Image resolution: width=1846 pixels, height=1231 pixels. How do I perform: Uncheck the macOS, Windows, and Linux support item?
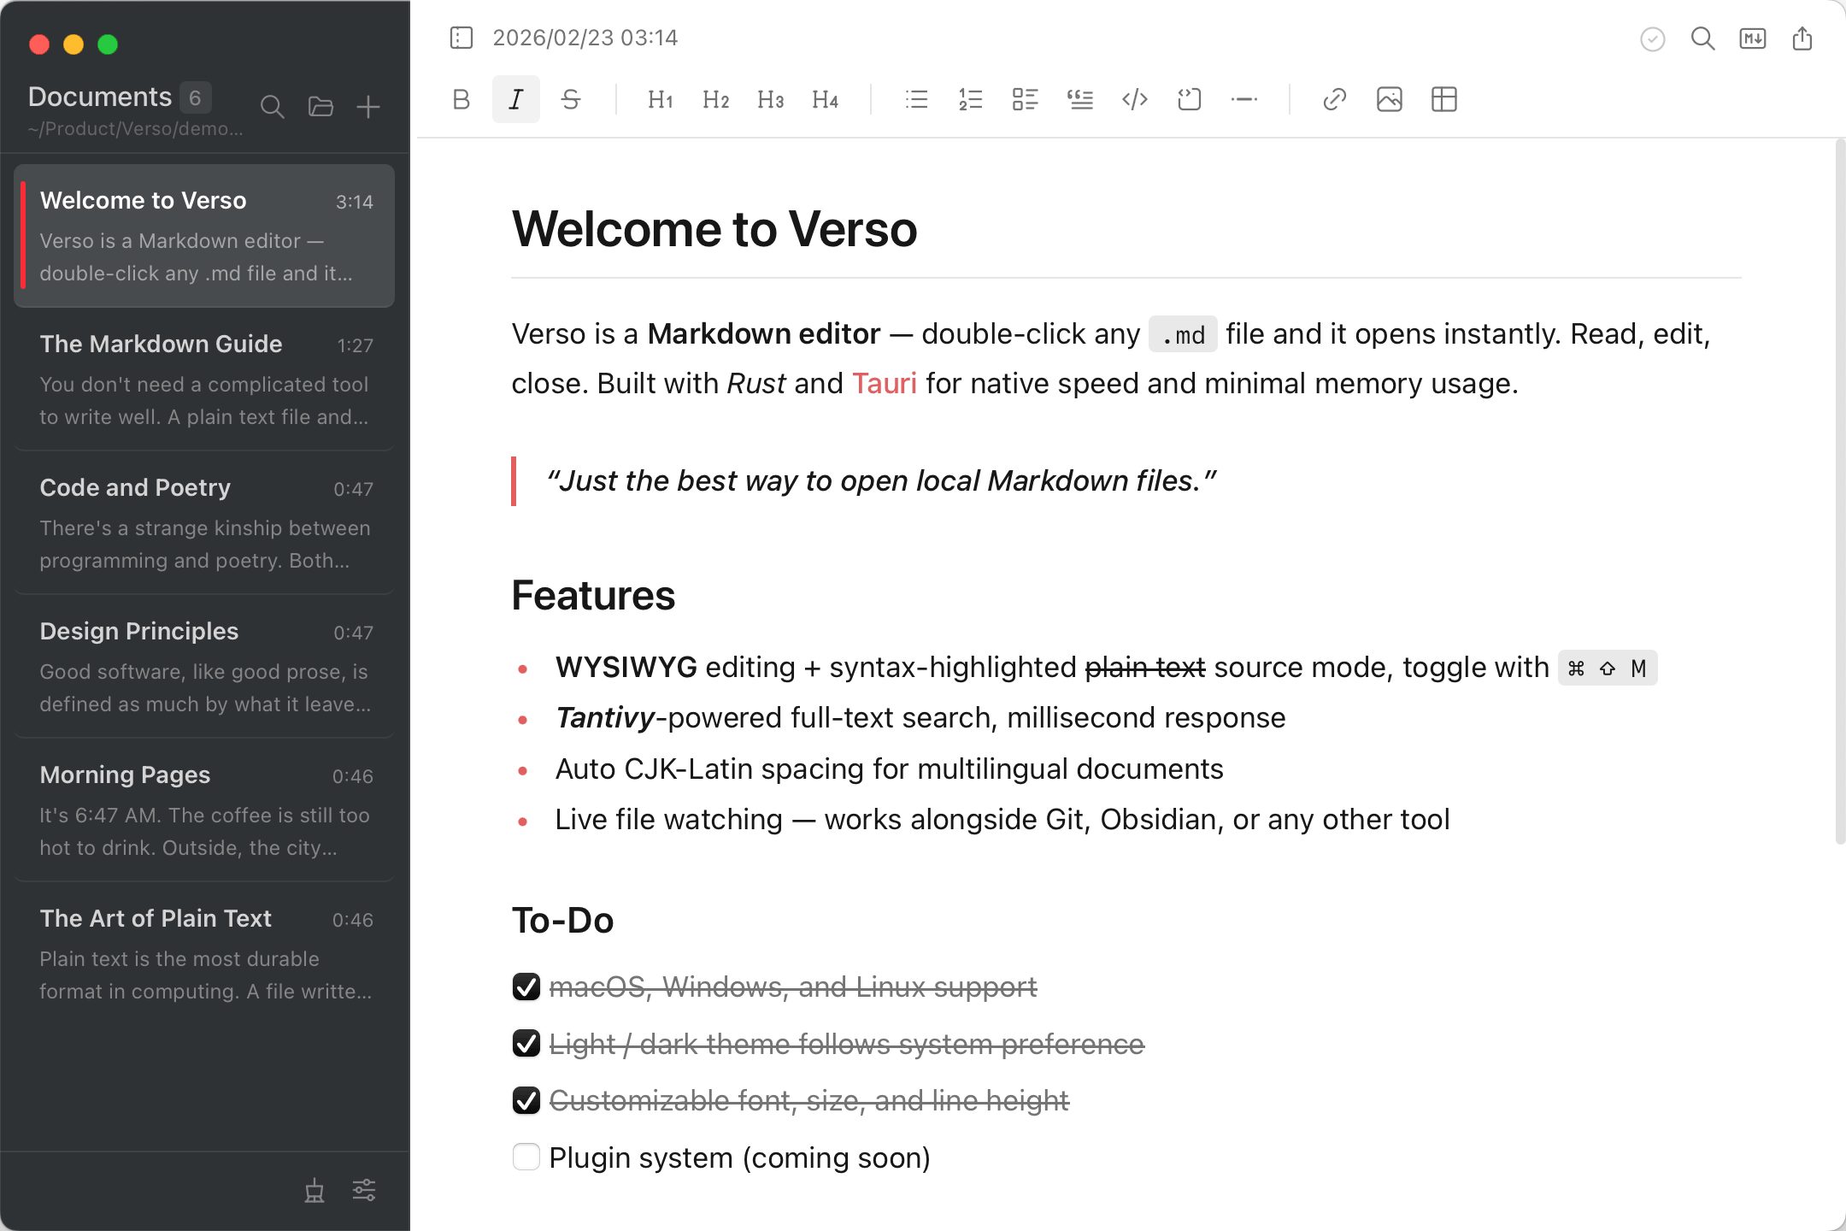tap(526, 987)
